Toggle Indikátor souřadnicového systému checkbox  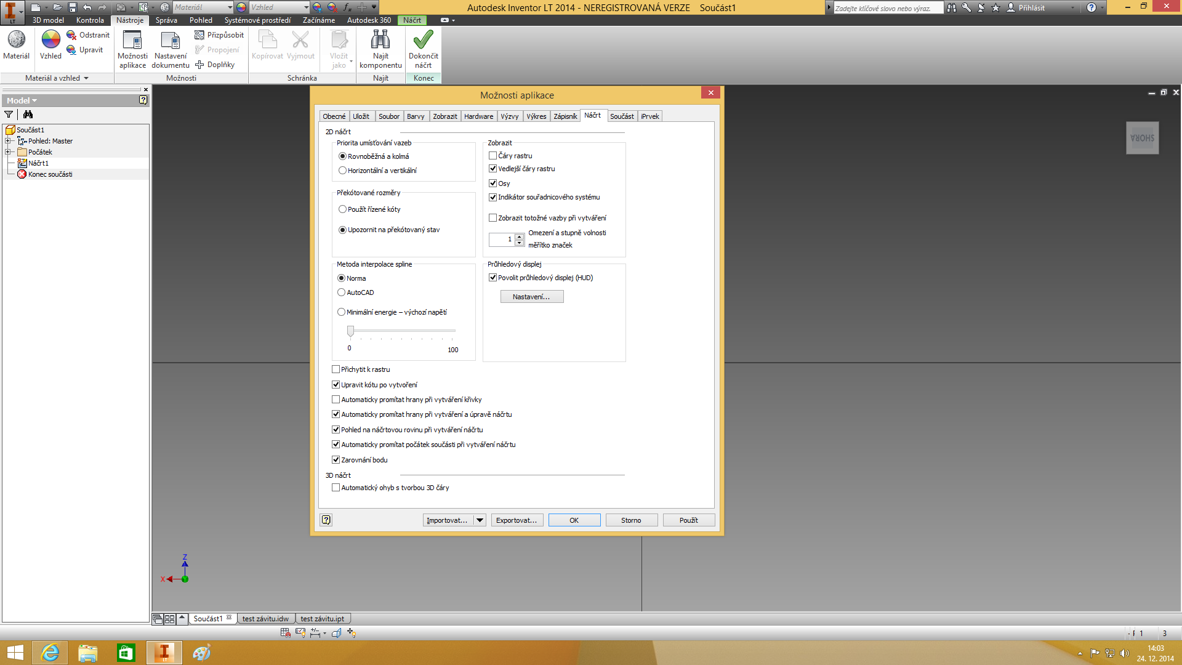tap(492, 197)
